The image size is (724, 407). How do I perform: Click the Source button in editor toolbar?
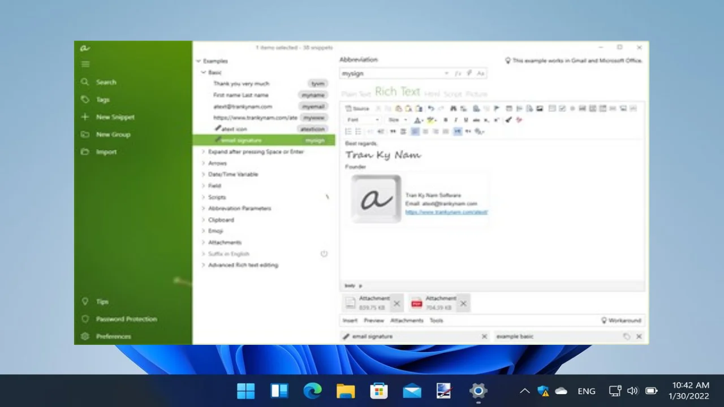coord(357,109)
